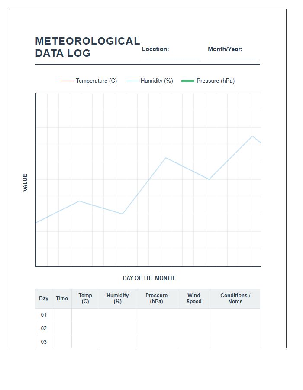This screenshot has width=303, height=390.
Task: Click the Temp cell for day 01
Action: coord(85,315)
